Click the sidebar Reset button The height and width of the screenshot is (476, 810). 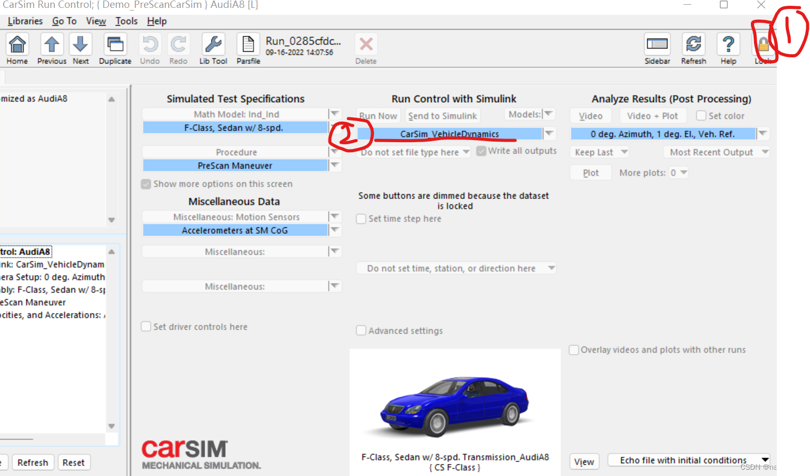(x=73, y=462)
